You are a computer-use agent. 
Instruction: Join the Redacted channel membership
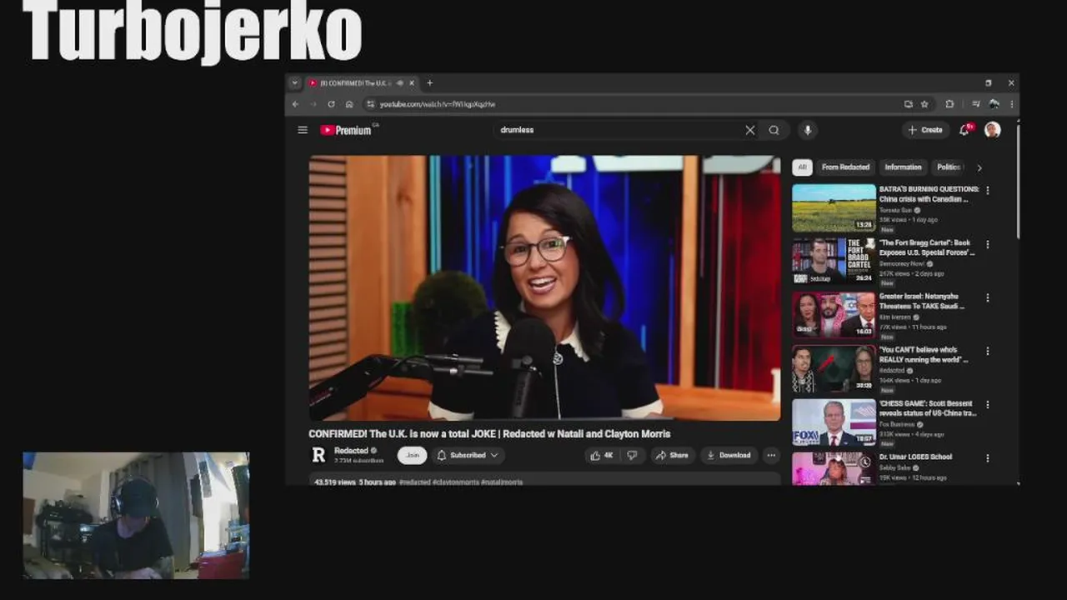[x=413, y=456]
